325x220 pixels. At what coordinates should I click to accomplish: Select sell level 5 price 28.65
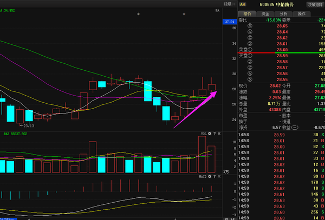pyautogui.click(x=282, y=26)
